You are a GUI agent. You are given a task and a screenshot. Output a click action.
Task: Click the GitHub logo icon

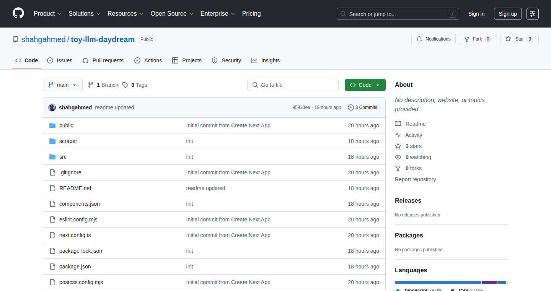pyautogui.click(x=18, y=13)
